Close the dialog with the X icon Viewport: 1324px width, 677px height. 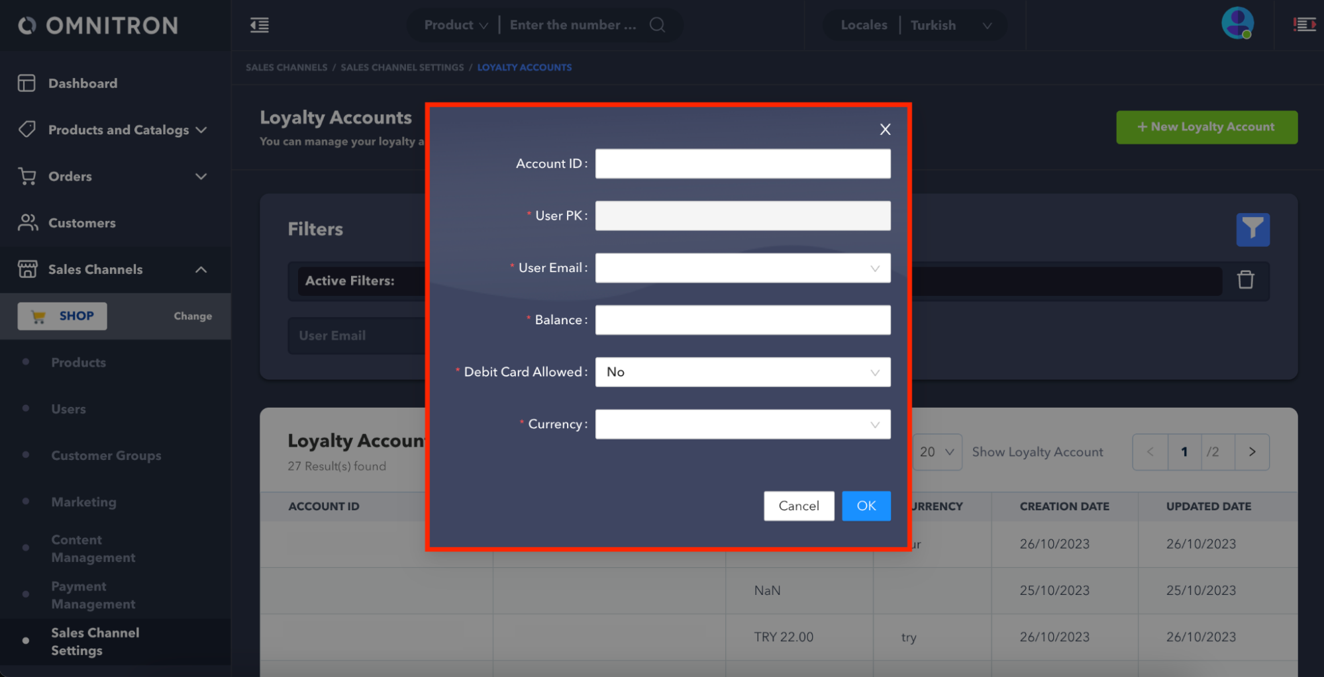[885, 129]
